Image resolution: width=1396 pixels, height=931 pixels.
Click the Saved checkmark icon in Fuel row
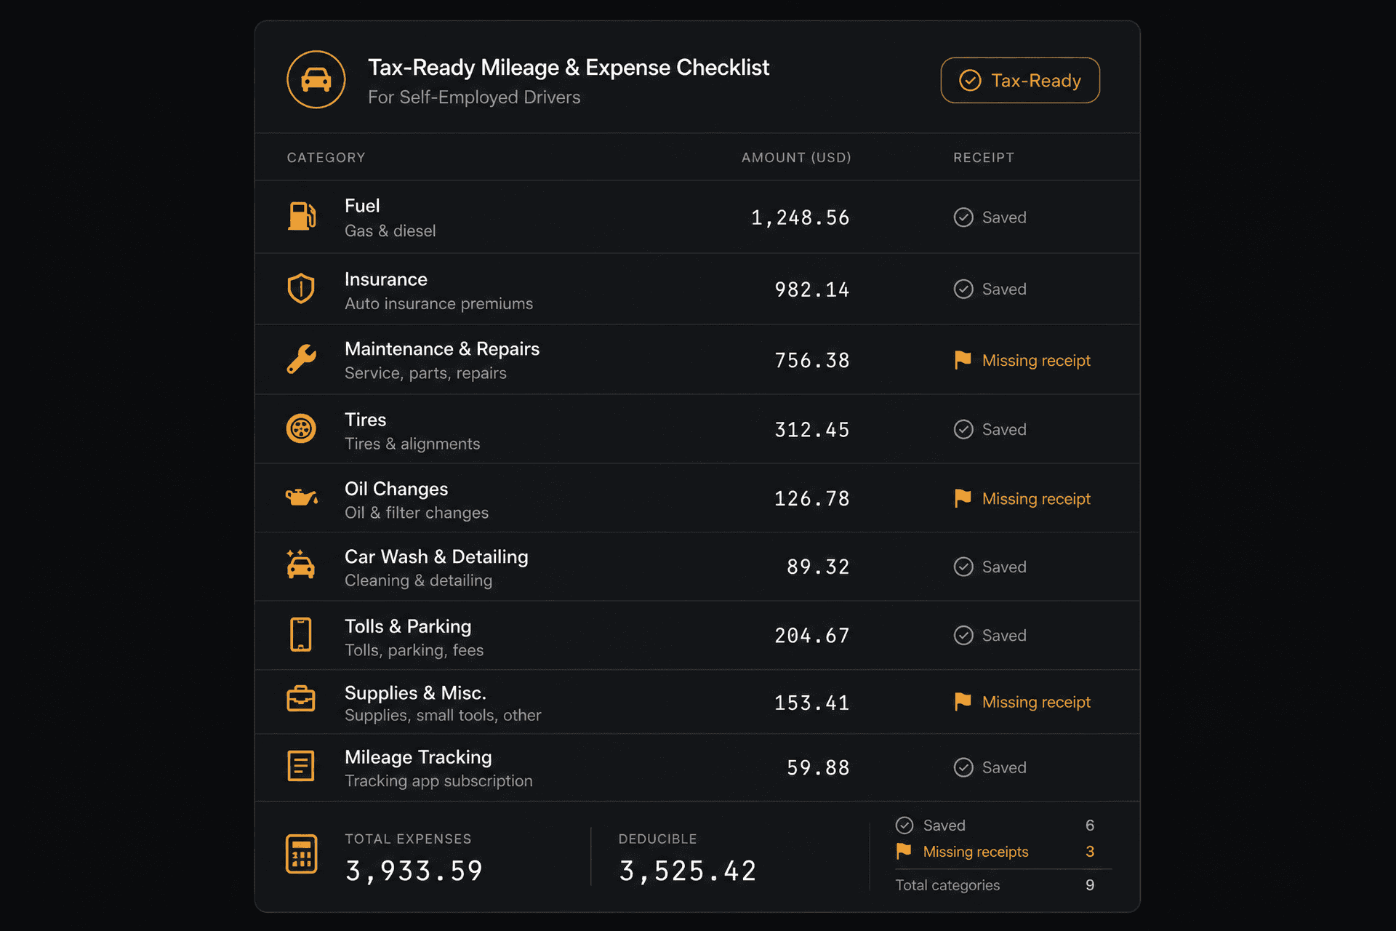click(963, 217)
